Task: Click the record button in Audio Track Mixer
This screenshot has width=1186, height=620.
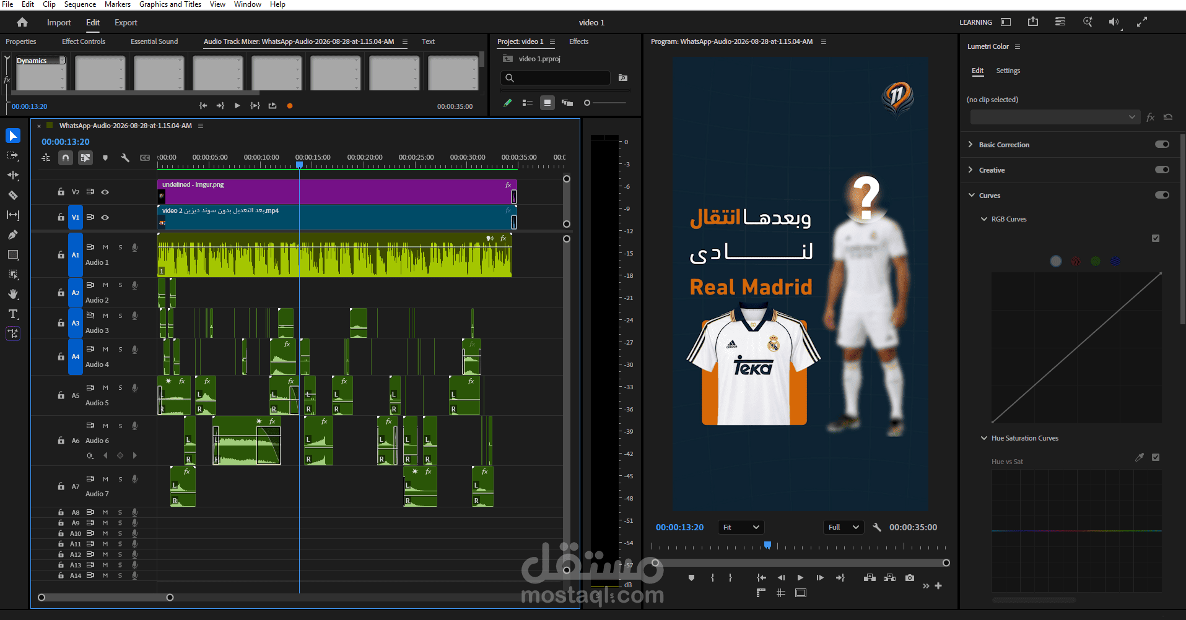Action: pos(290,106)
